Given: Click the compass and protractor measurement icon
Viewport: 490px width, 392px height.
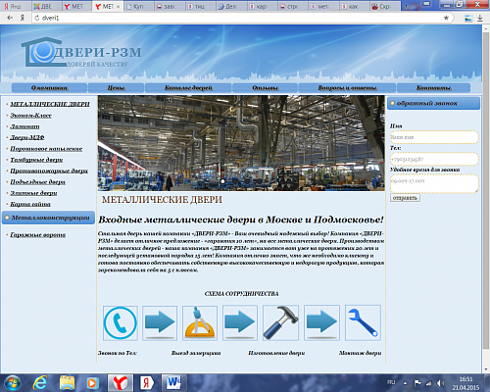Looking at the screenshot, I should (x=200, y=323).
